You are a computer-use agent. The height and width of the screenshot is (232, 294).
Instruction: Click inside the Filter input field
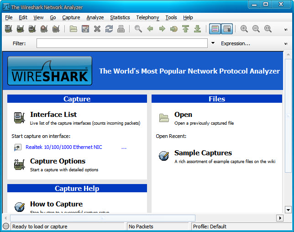tap(122, 43)
